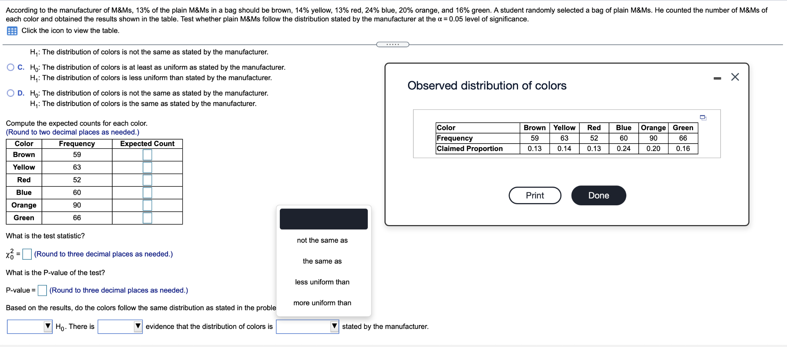Click the Yellow expected count input box
This screenshot has height=347, width=787.
click(147, 167)
